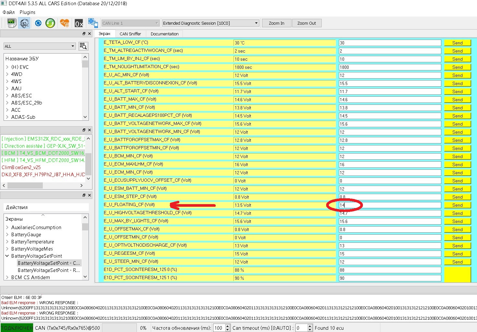Click right arrow of ECU list horizontal scrollbar
The image size is (477, 332).
click(82, 185)
